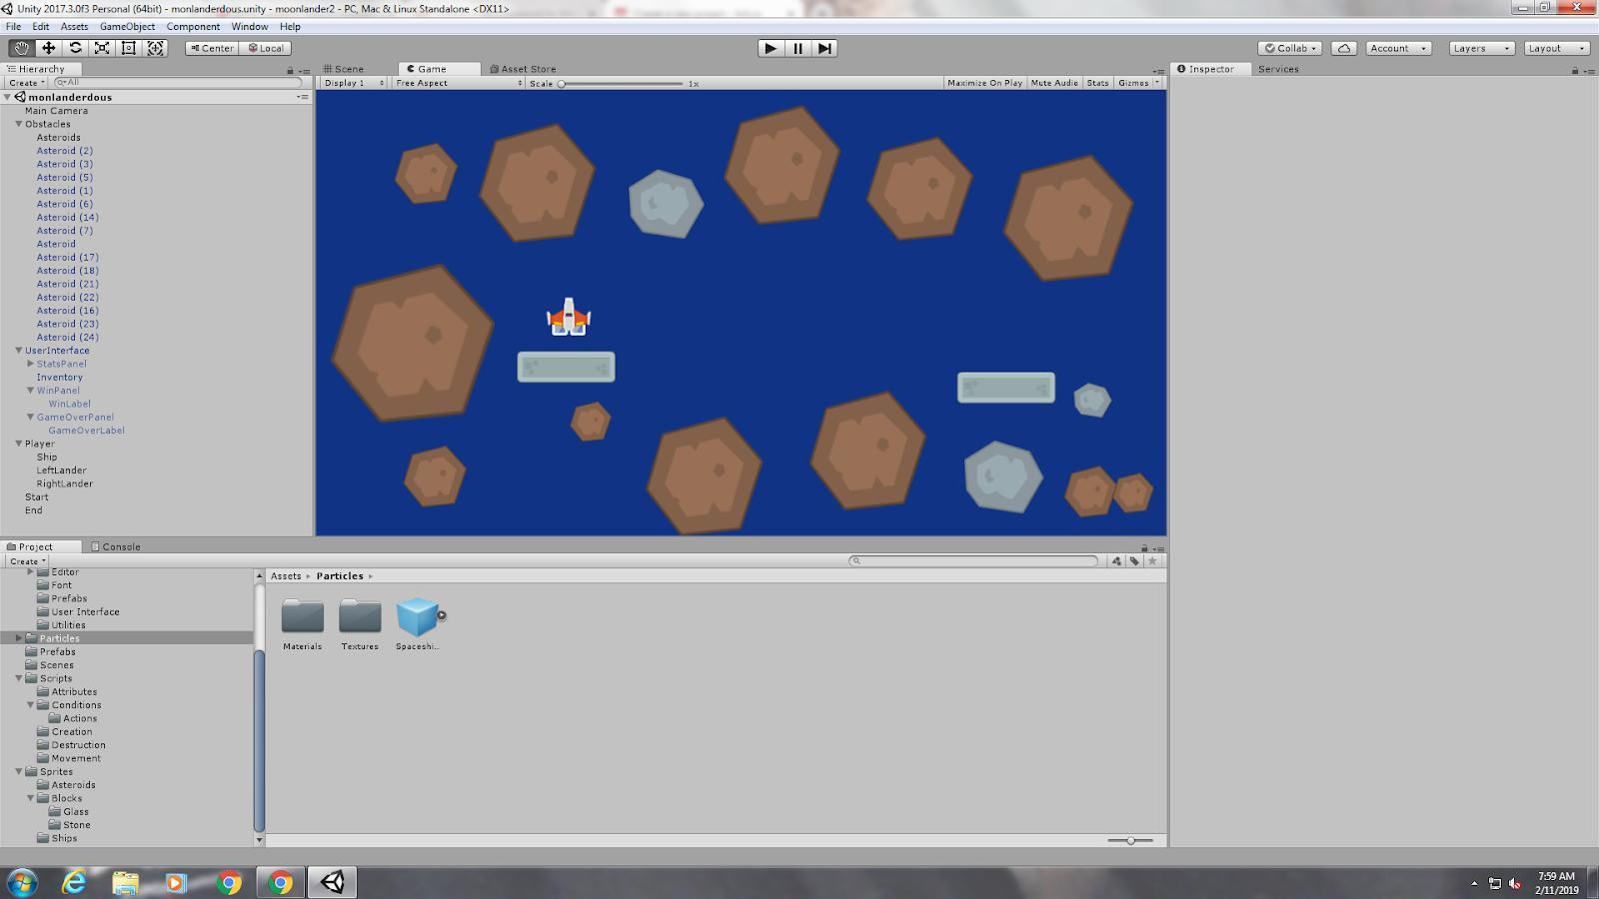This screenshot has height=899, width=1599.
Task: Open Internet Explorer from the taskbar
Action: pos(74,882)
